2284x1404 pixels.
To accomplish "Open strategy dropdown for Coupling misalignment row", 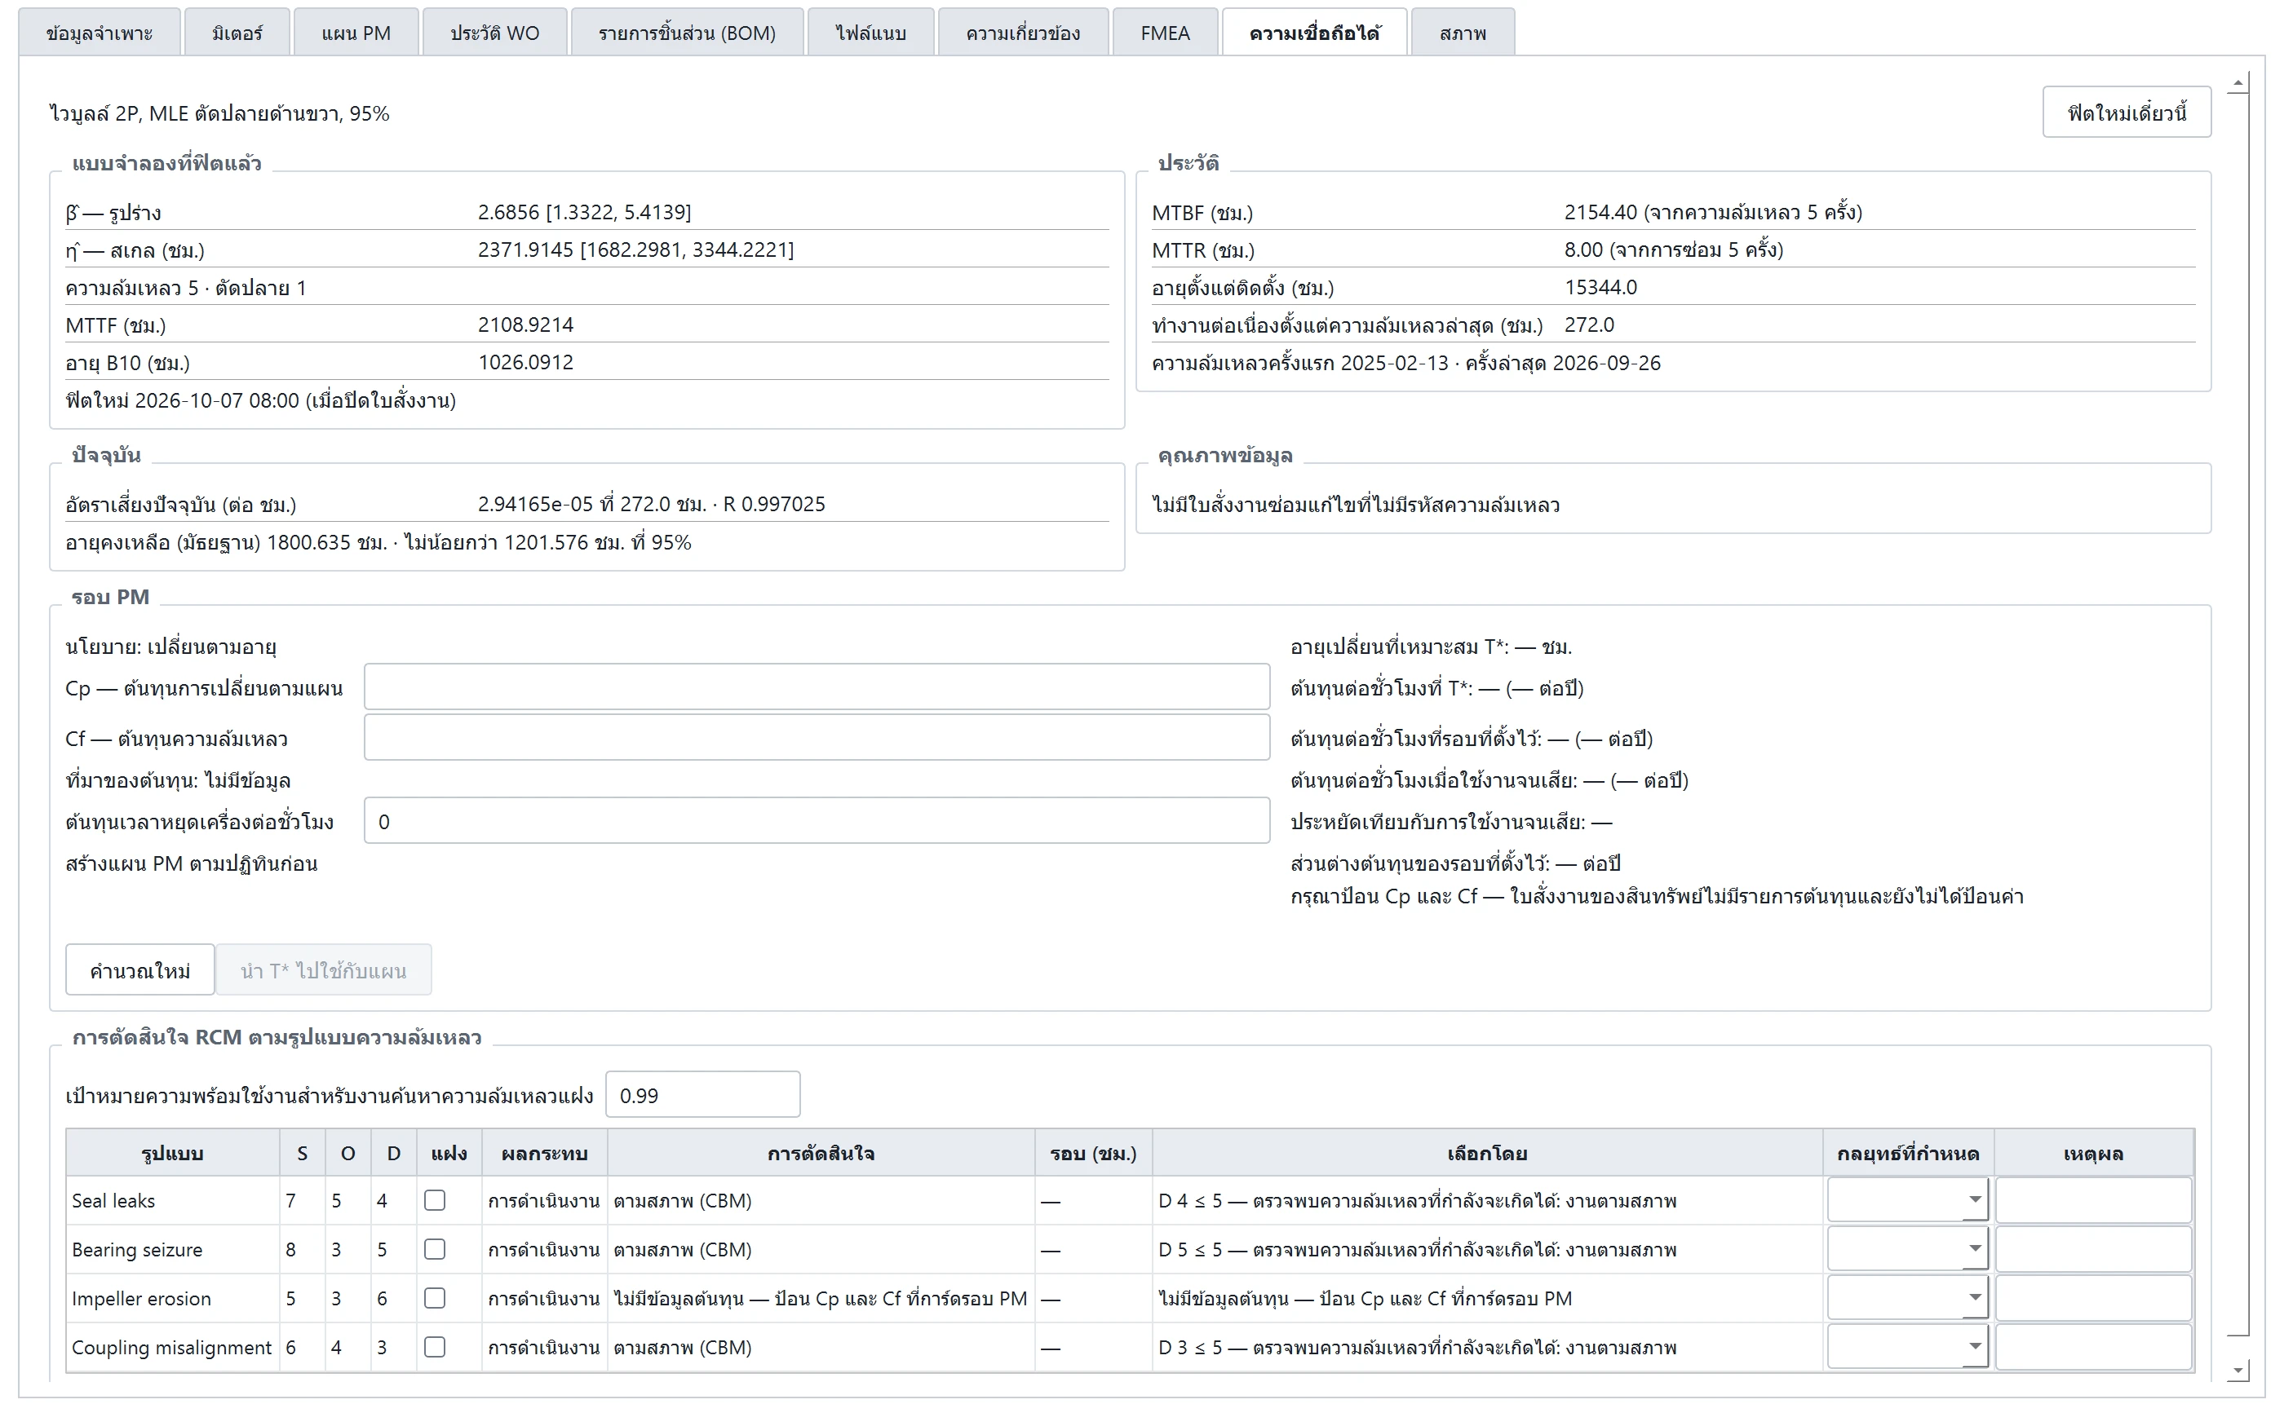I will (x=1907, y=1346).
